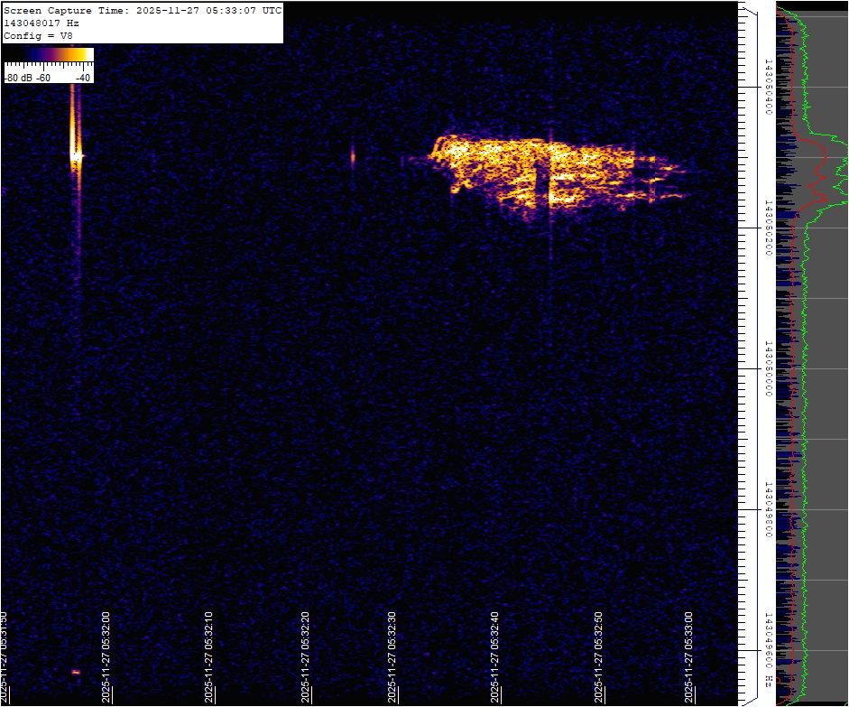Click the 05:32:40 time axis marker
The height and width of the screenshot is (707, 849).
click(495, 657)
